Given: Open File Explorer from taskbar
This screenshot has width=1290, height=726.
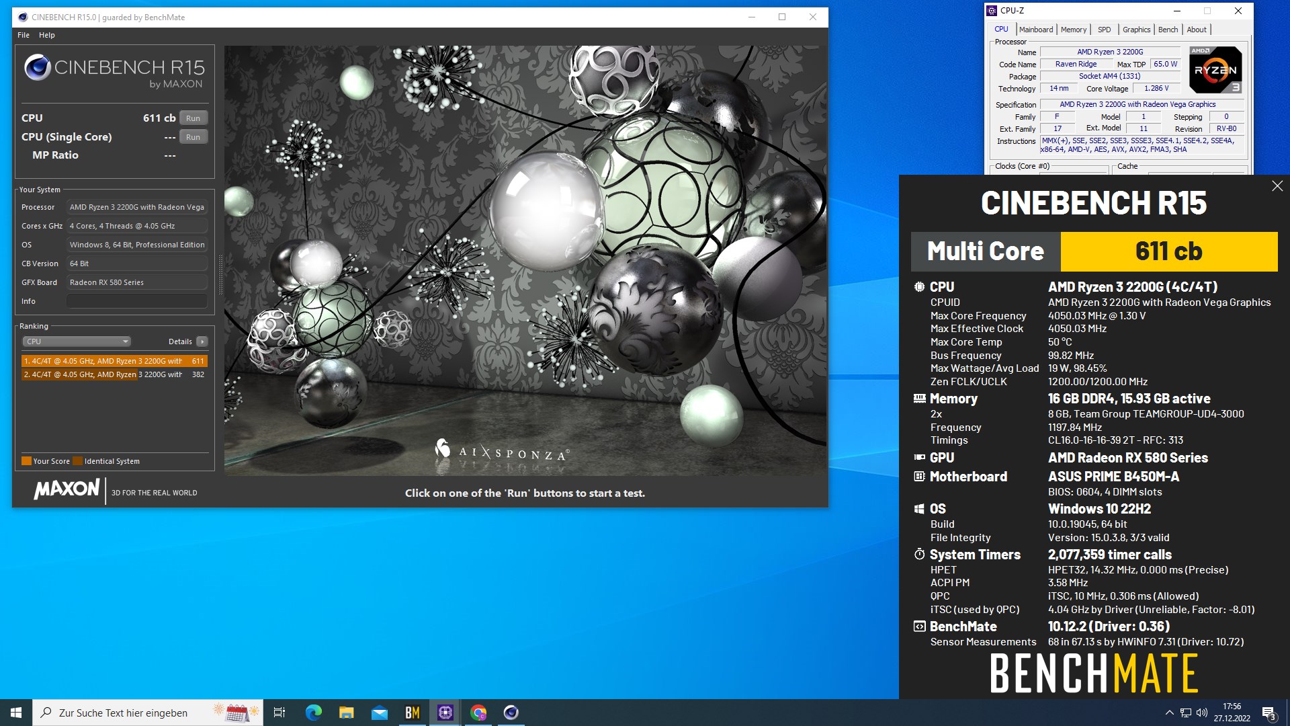Looking at the screenshot, I should pos(346,713).
